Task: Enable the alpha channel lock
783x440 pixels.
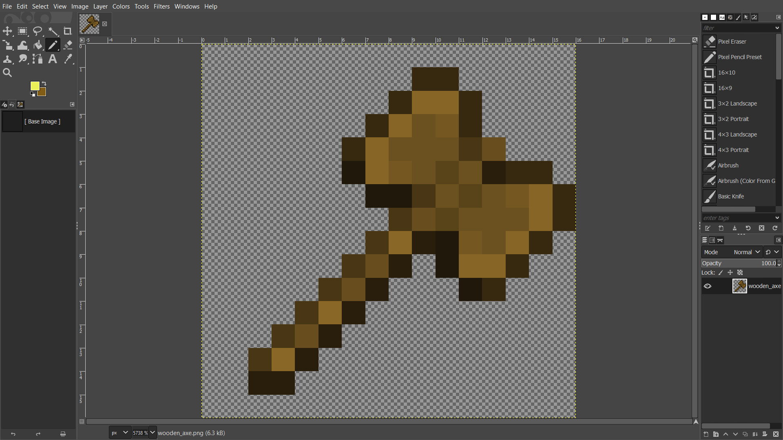Action: [x=740, y=273]
